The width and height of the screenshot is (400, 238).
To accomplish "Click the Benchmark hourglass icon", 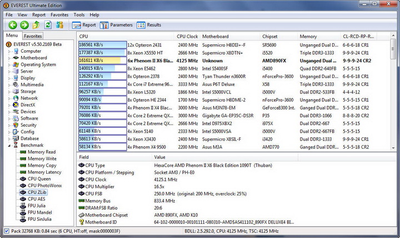I will 16,145.
